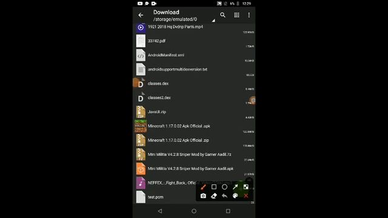Tap Android back navigation button
The width and height of the screenshot is (388, 218).
[x=160, y=211]
